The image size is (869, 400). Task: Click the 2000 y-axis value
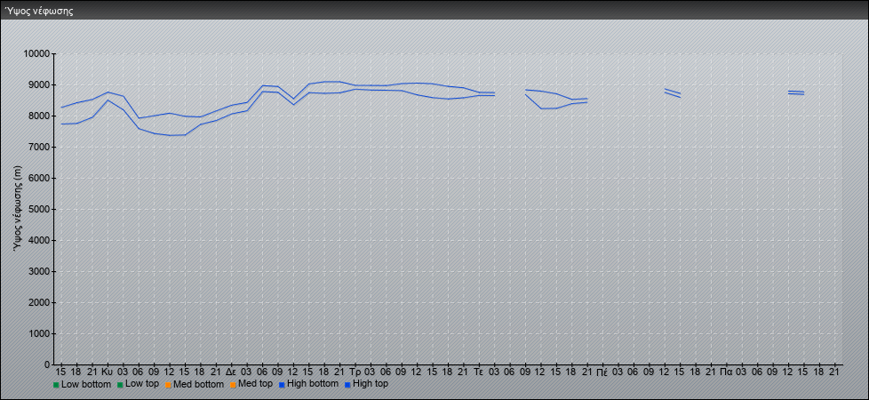pos(39,302)
